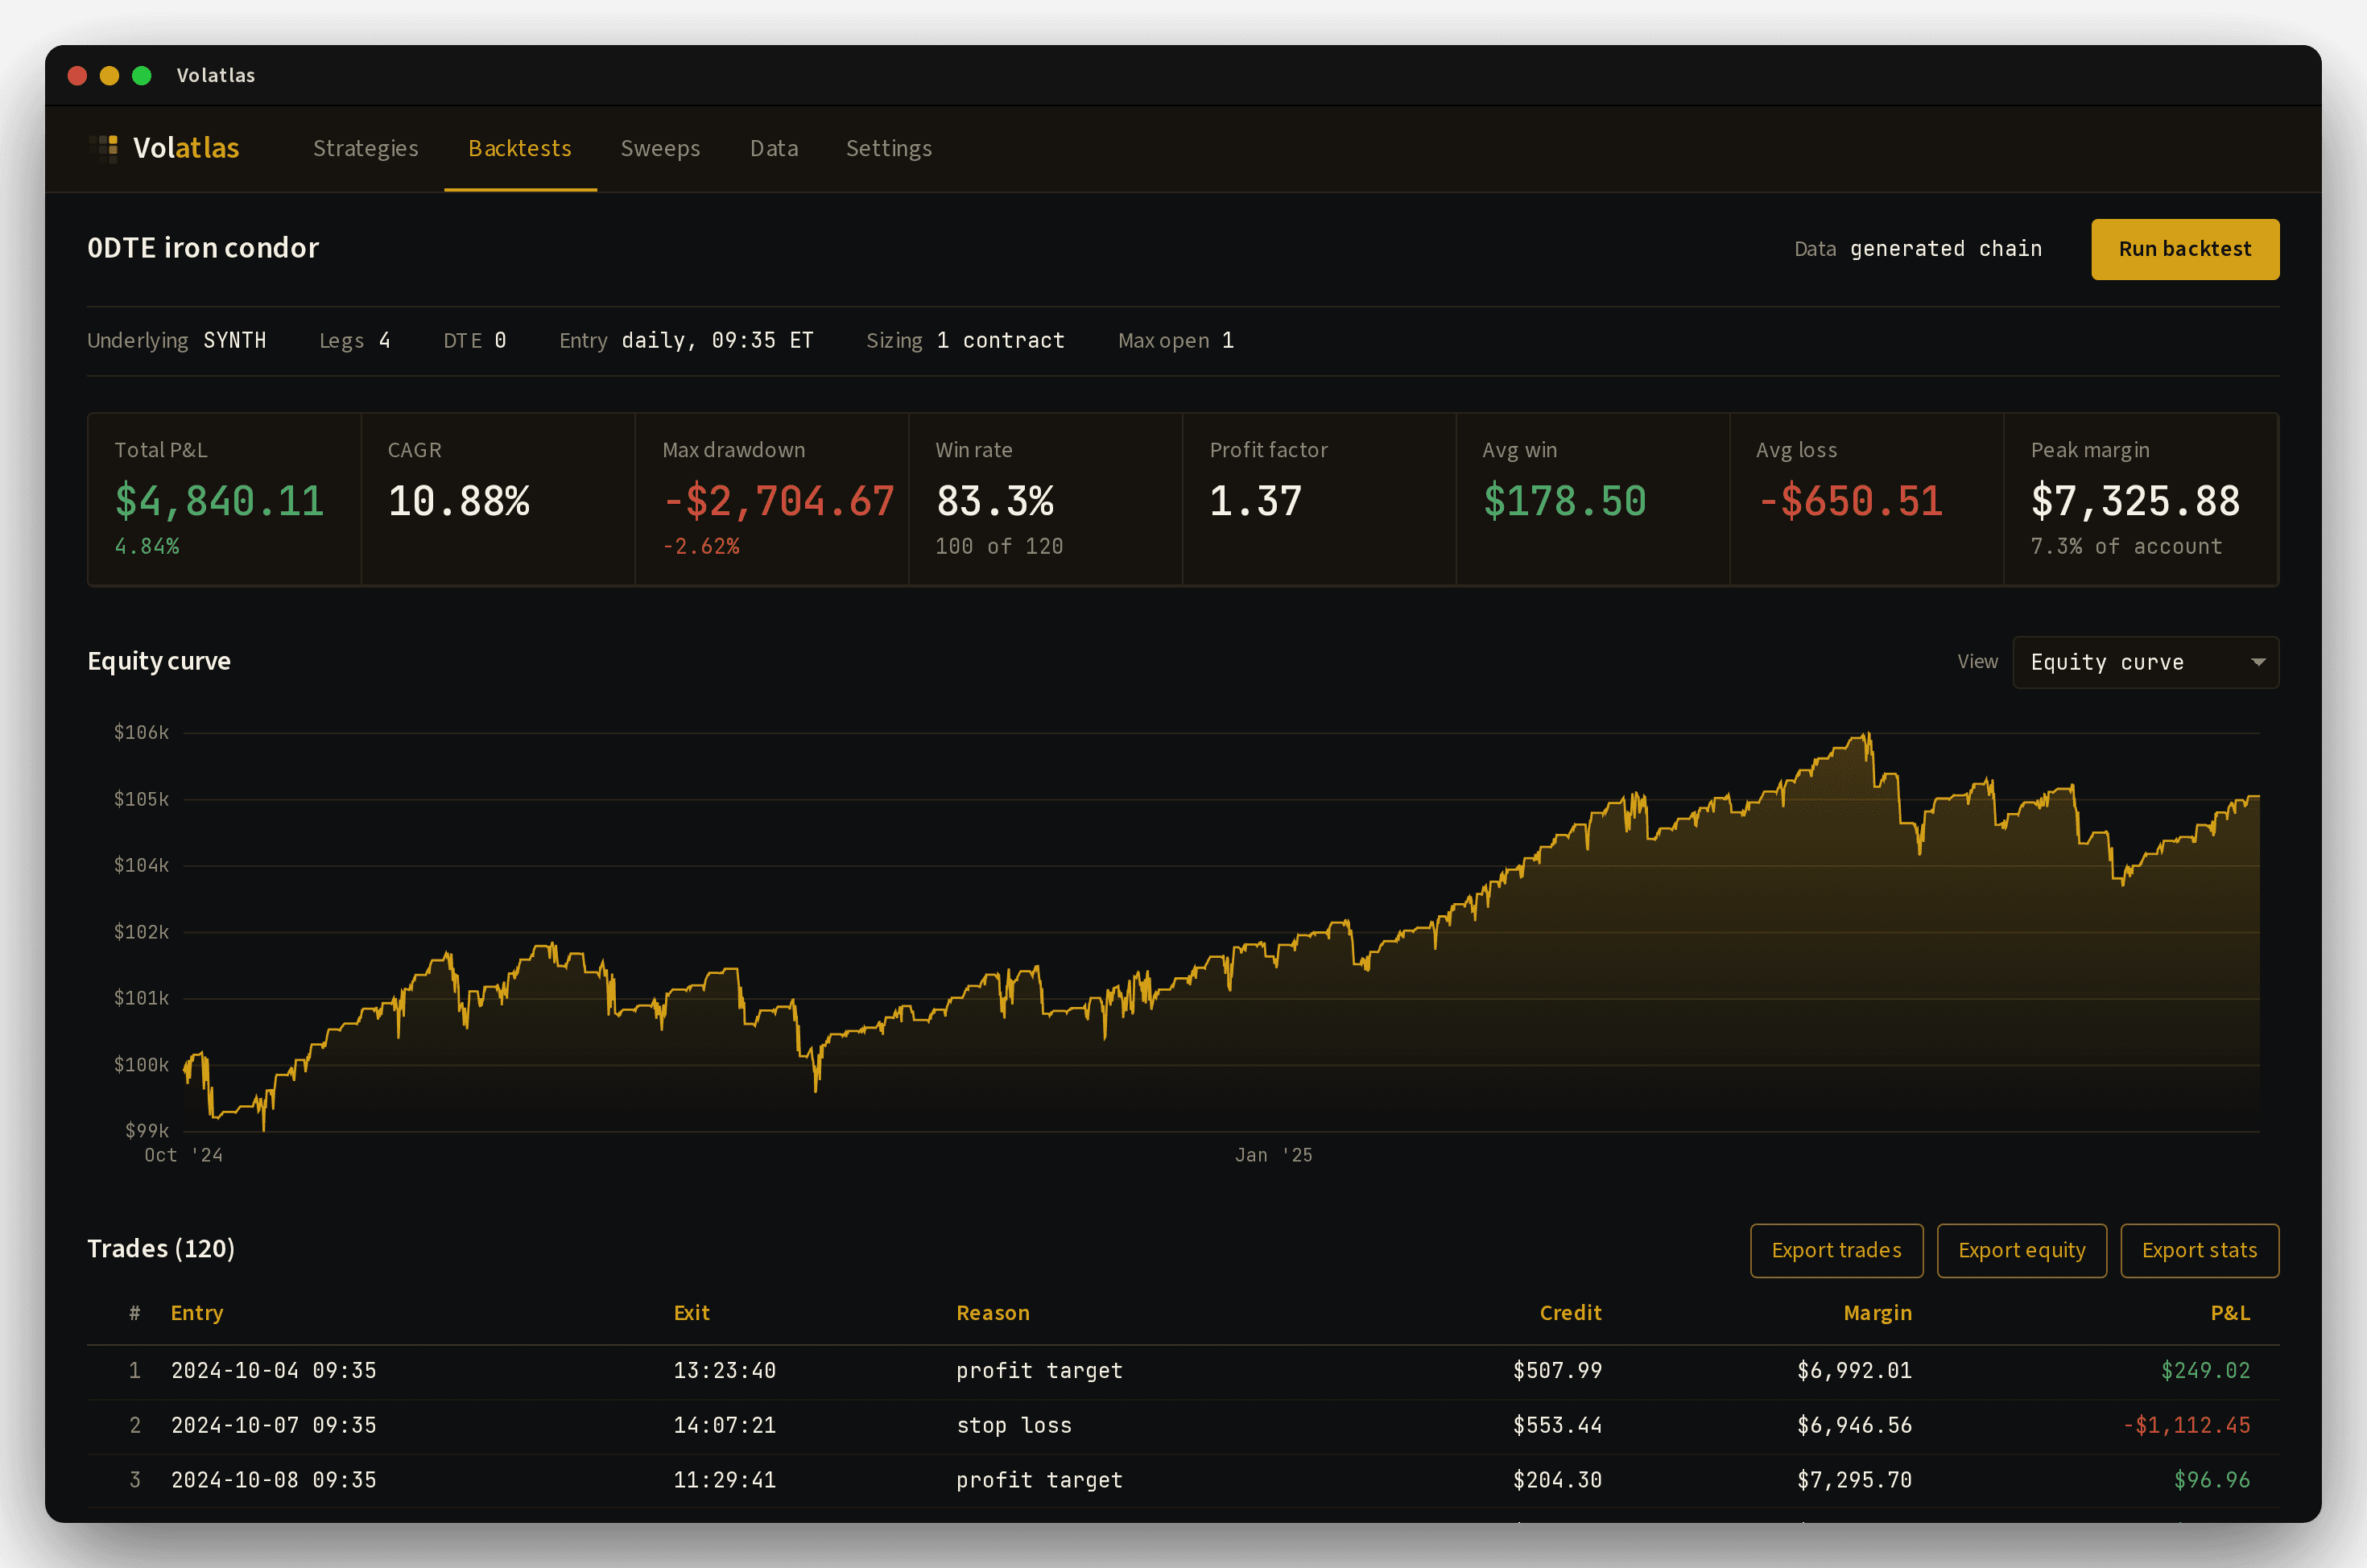Click the -$1,112.45 P&L value

pyautogui.click(x=2186, y=1426)
